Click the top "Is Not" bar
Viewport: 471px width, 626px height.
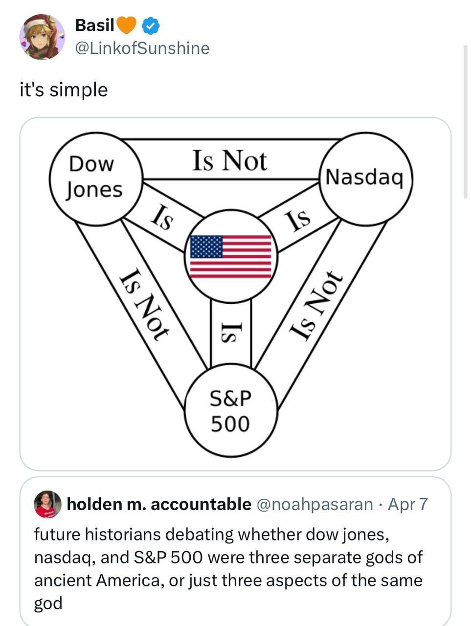click(230, 160)
